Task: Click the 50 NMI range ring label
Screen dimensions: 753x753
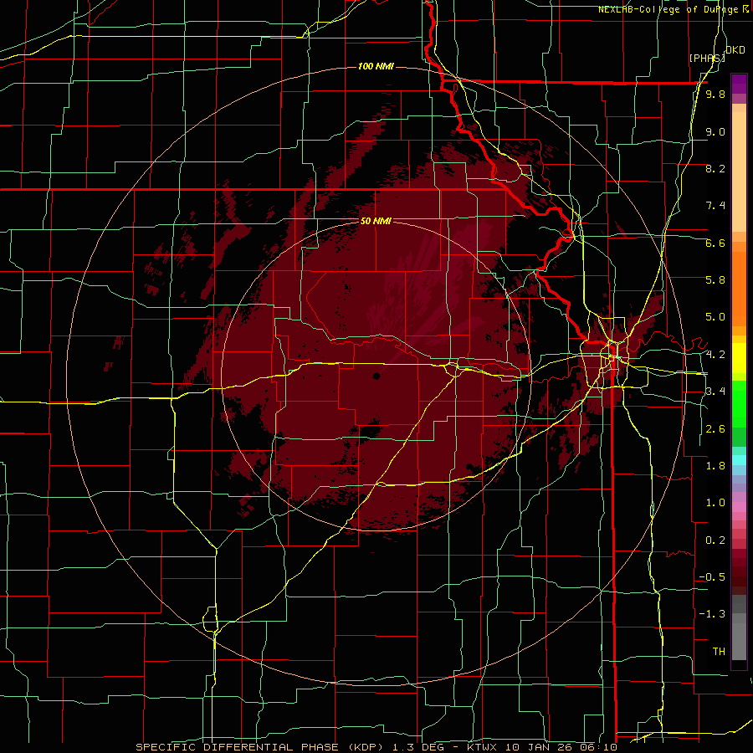Action: [376, 222]
